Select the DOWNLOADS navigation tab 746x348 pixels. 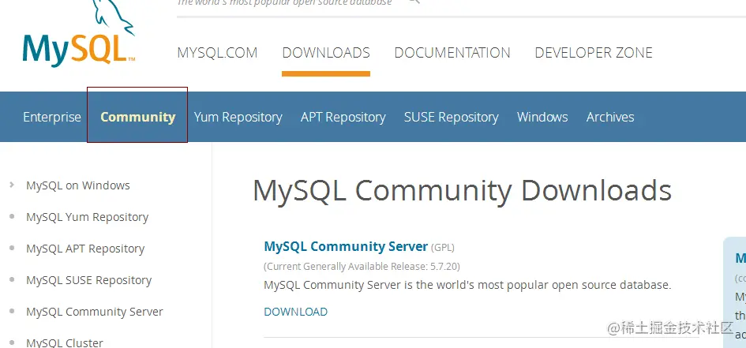click(x=326, y=52)
